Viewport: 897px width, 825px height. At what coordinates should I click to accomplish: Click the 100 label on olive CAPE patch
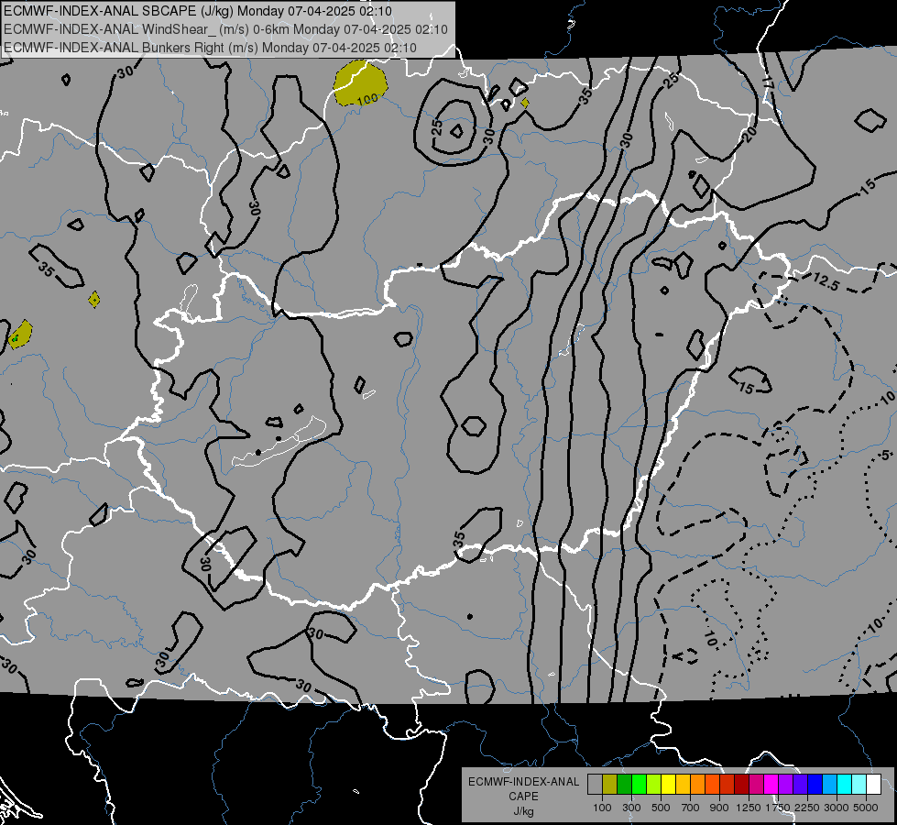point(366,100)
